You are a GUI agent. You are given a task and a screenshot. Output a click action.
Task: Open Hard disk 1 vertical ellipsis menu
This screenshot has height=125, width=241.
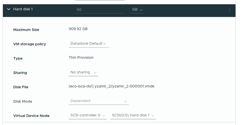tap(229, 10)
